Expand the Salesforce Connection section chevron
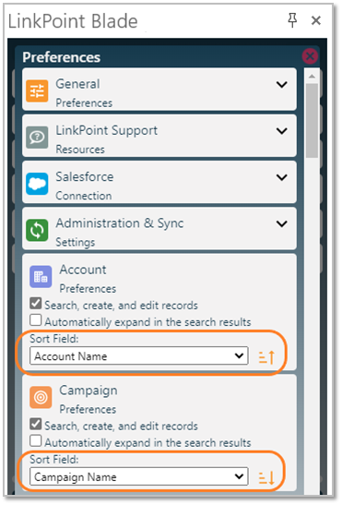Image resolution: width=342 pixels, height=505 pixels. pyautogui.click(x=282, y=177)
